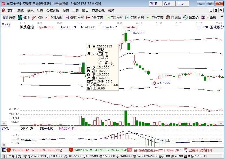Screen dimensions: 225x159
Task: Expand the toolbar overflow chevron
Action: tap(222, 17)
